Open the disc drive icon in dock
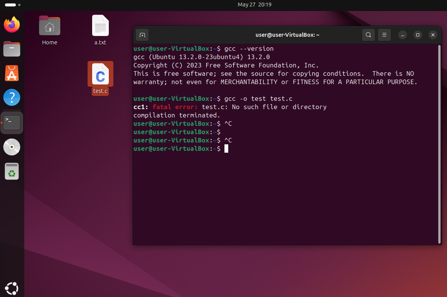447x297 pixels. click(x=12, y=147)
